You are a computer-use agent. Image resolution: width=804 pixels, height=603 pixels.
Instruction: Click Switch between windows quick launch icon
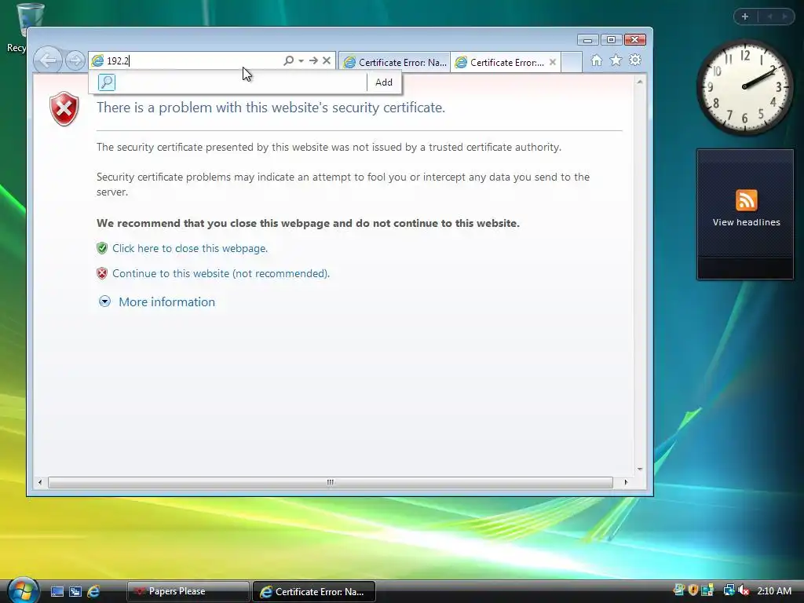click(x=75, y=592)
